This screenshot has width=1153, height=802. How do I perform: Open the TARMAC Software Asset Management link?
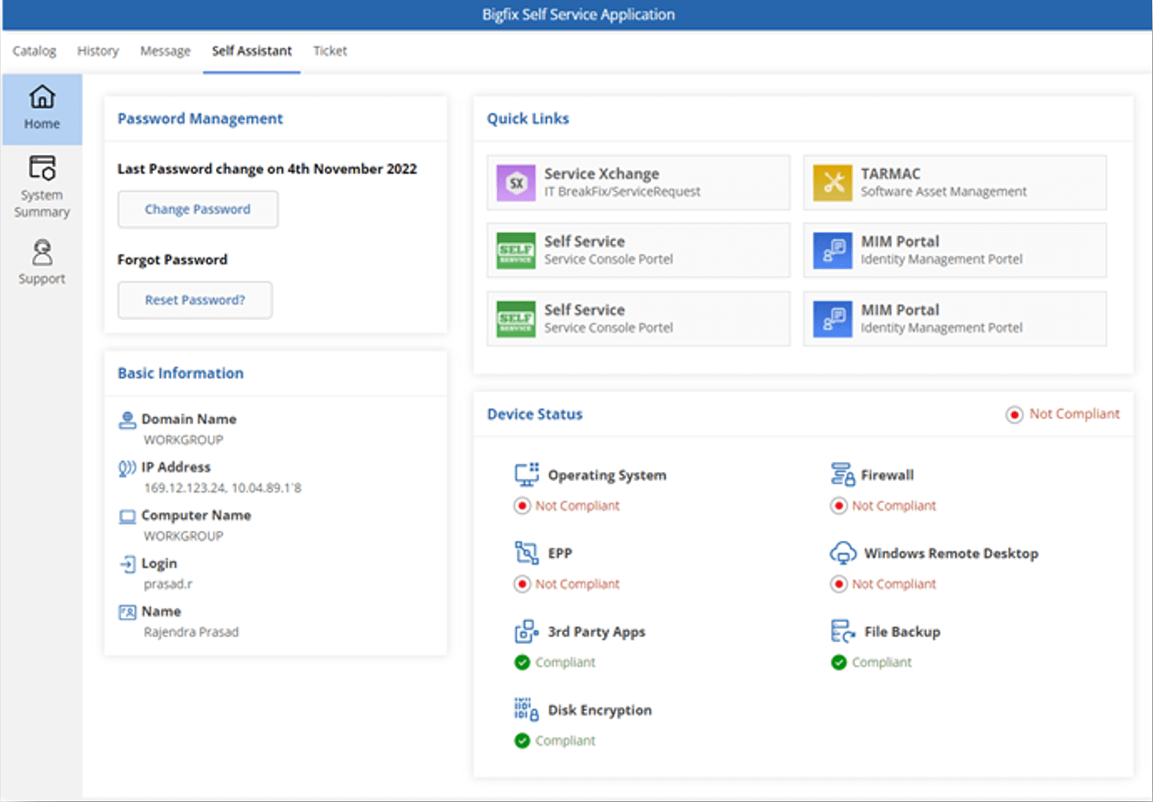coord(955,182)
